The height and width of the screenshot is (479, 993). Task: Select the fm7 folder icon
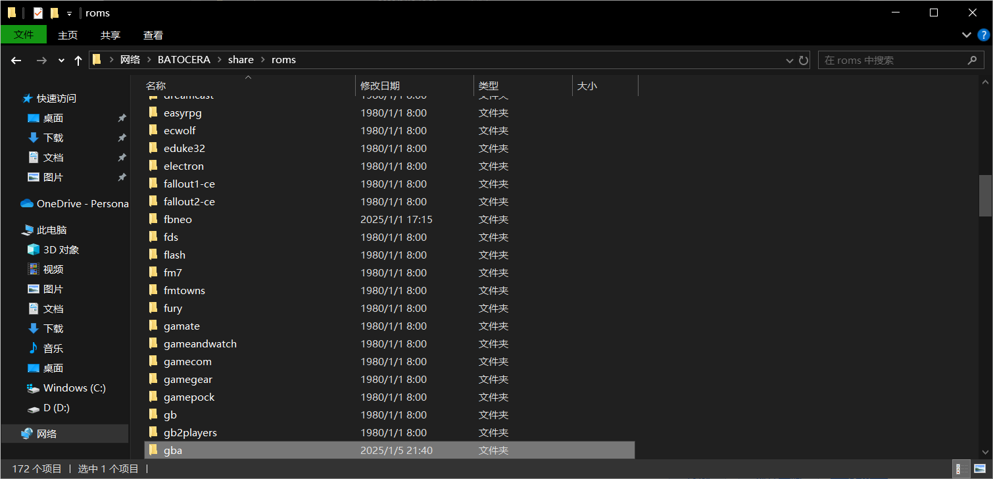153,272
